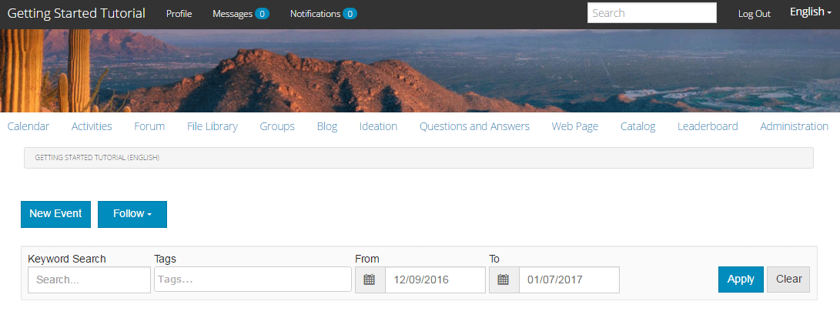This screenshot has height=318, width=840.
Task: Navigate to the Leaderboard
Action: (x=707, y=126)
